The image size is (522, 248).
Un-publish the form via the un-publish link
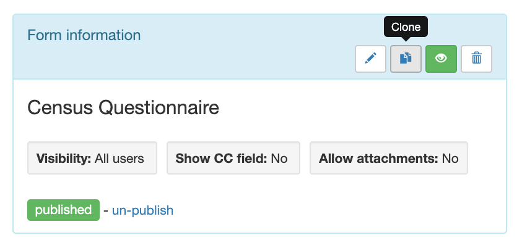pyautogui.click(x=142, y=210)
